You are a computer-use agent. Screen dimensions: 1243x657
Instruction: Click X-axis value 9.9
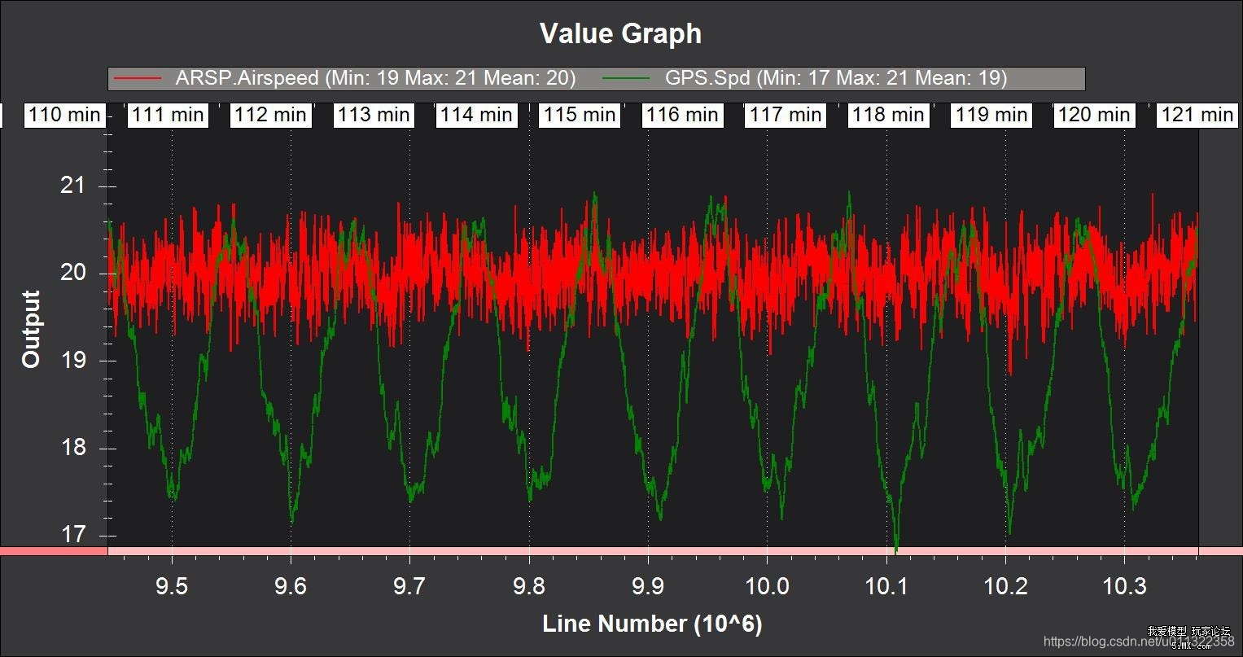[x=648, y=585]
